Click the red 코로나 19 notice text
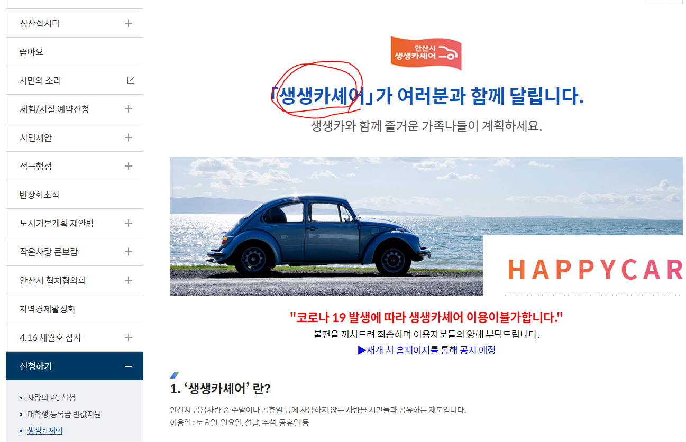 click(x=426, y=318)
